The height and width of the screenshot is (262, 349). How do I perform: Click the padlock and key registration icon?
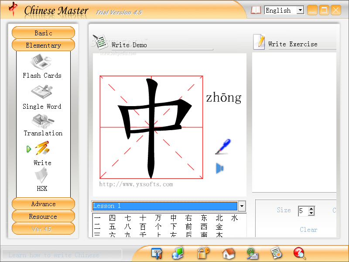(x=203, y=253)
